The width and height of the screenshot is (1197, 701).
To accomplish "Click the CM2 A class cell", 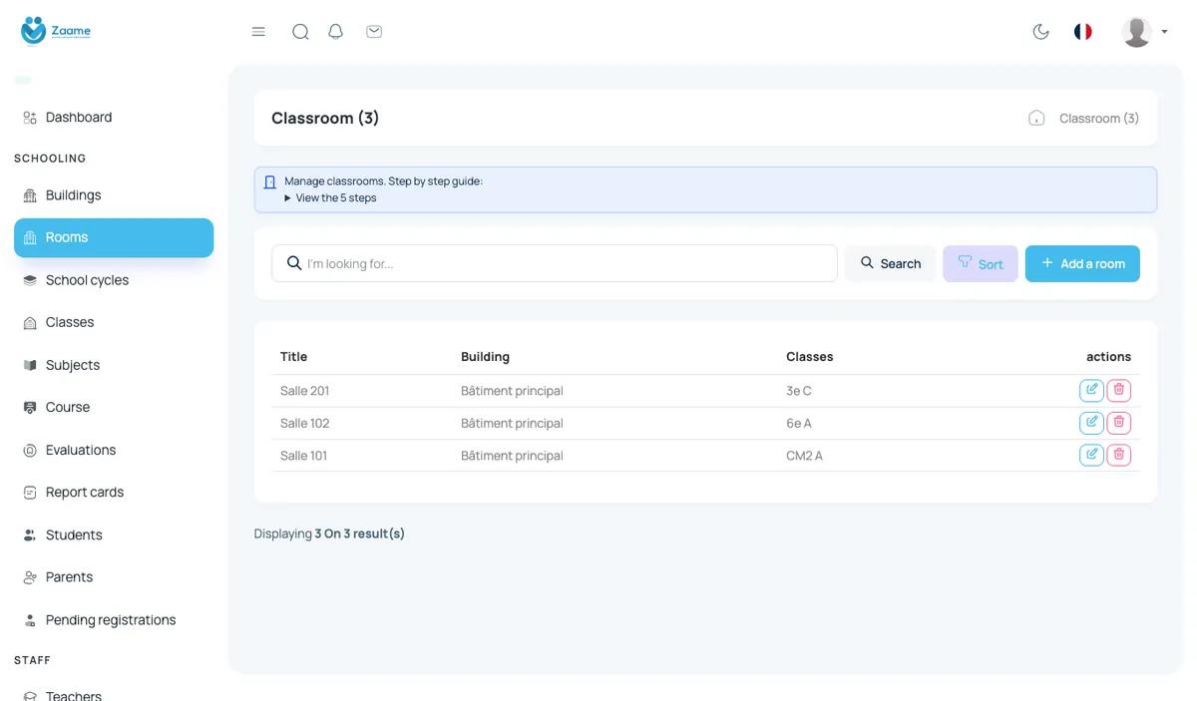I will pyautogui.click(x=804, y=456).
